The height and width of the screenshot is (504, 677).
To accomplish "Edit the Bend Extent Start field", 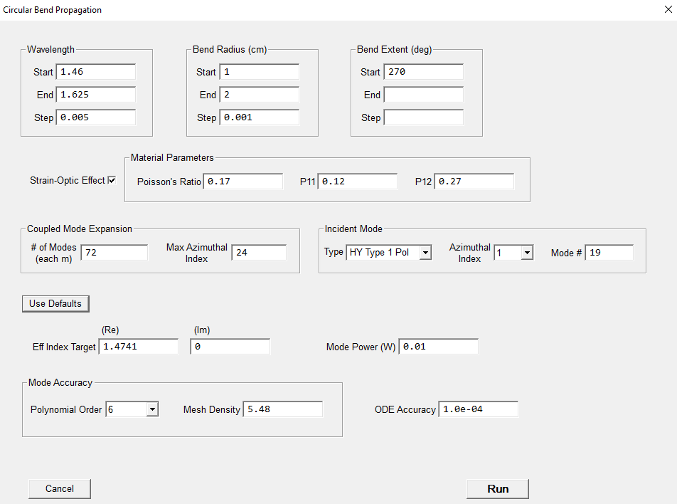I will click(424, 72).
